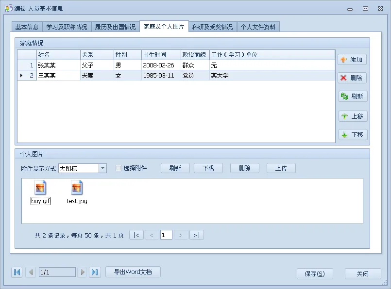
Task: Open the 科研及受奖情况 tab
Action: [x=212, y=27]
